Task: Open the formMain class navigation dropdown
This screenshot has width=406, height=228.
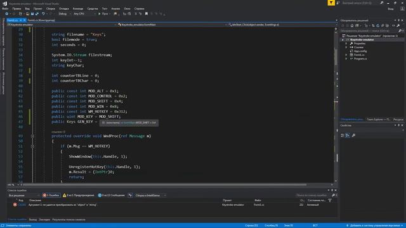Action: (x=172, y=25)
